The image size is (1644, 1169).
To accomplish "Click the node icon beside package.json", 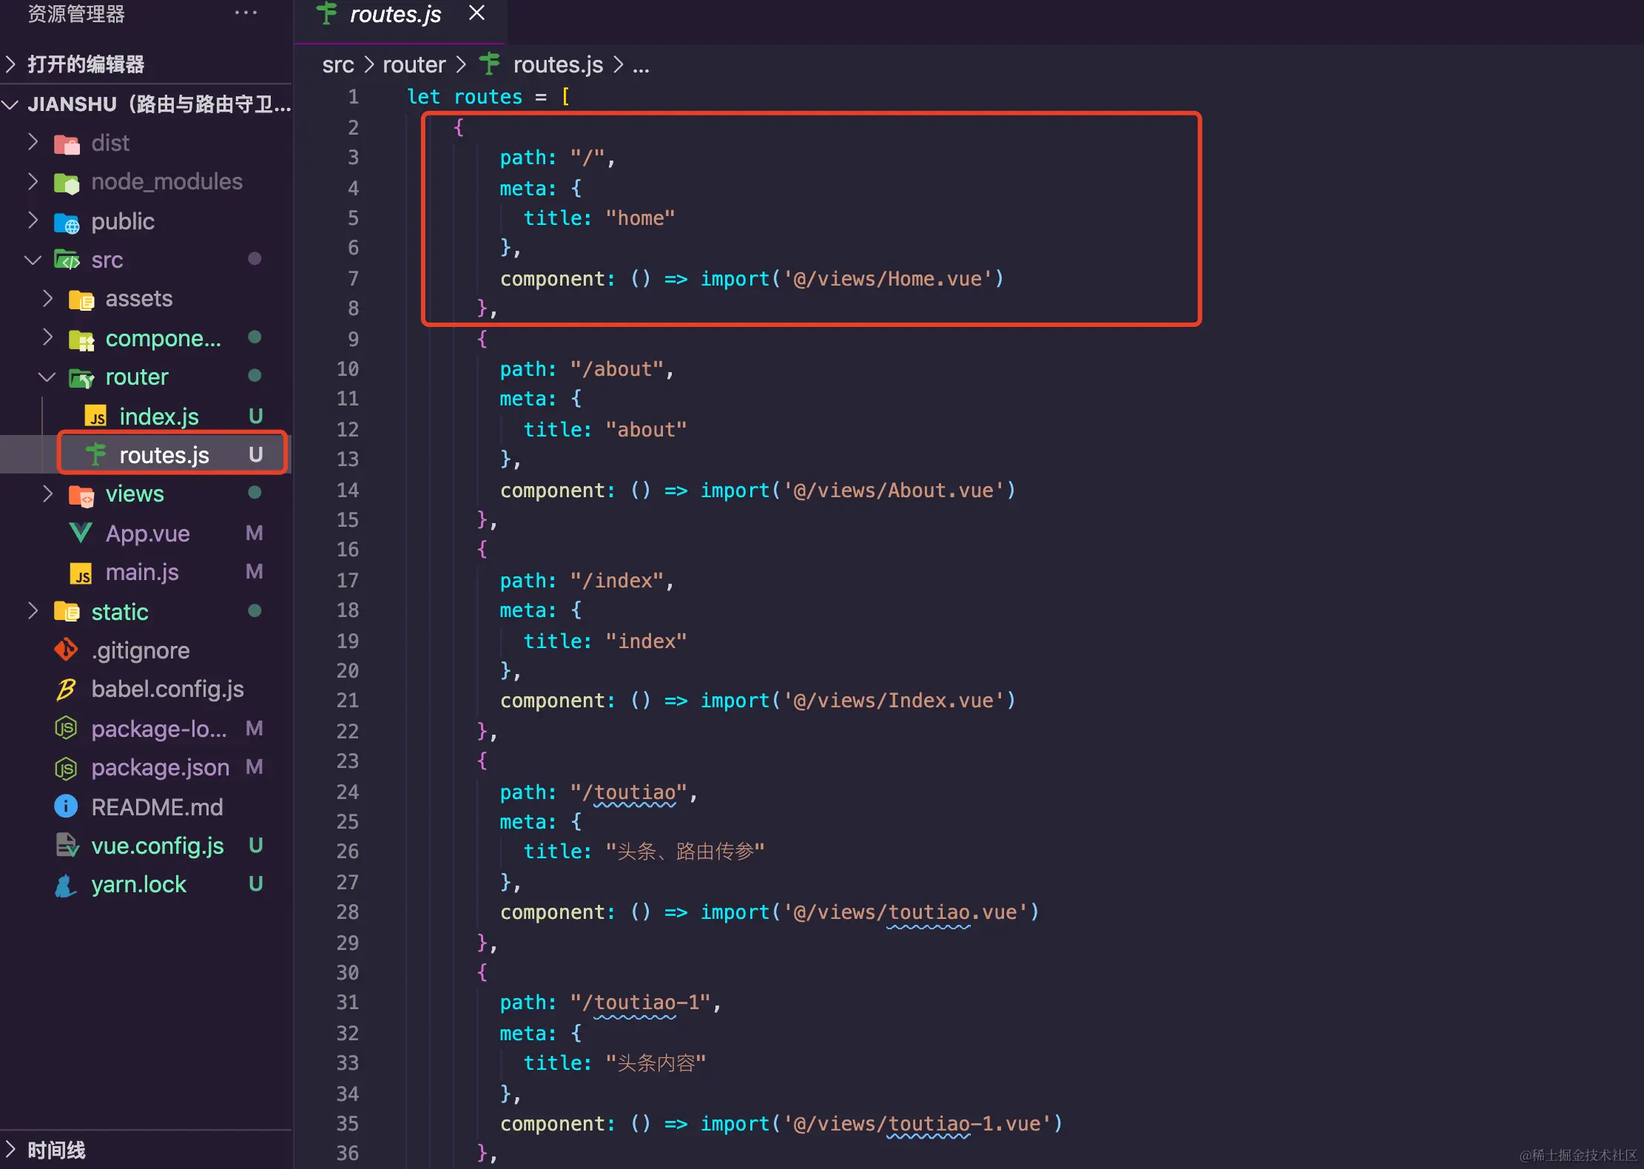I will pyautogui.click(x=66, y=768).
